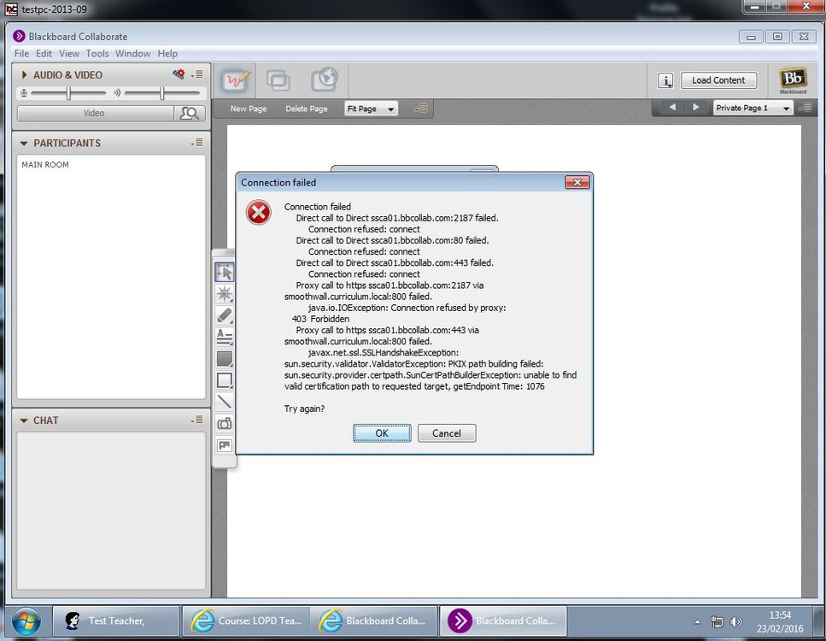Select the whiteboard Text tool

225,337
